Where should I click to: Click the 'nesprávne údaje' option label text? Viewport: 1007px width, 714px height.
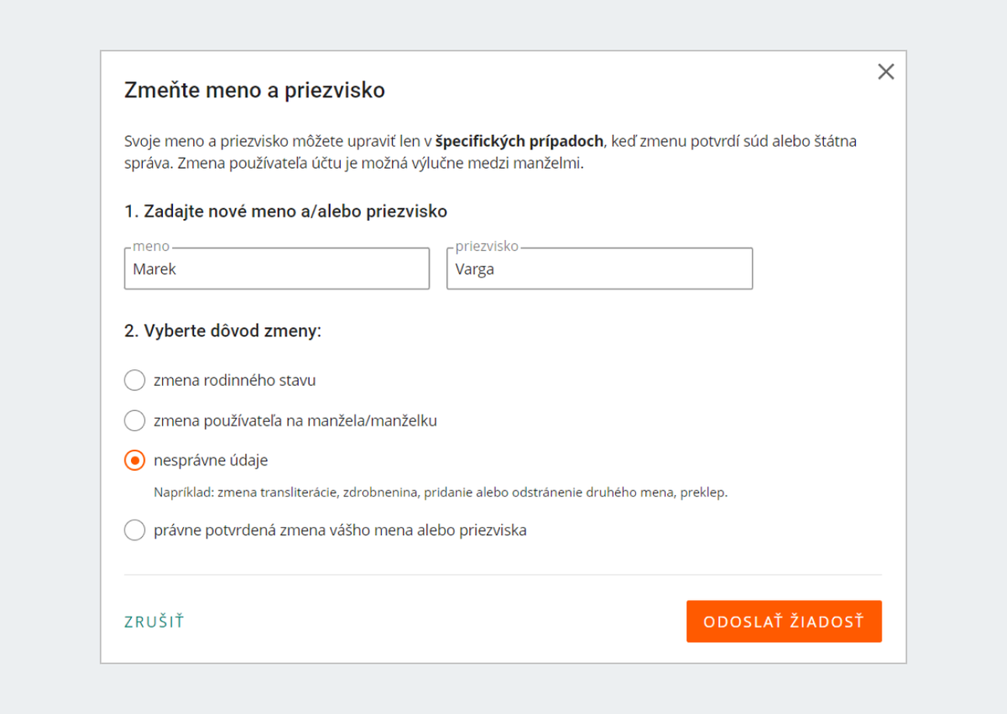pyautogui.click(x=211, y=461)
